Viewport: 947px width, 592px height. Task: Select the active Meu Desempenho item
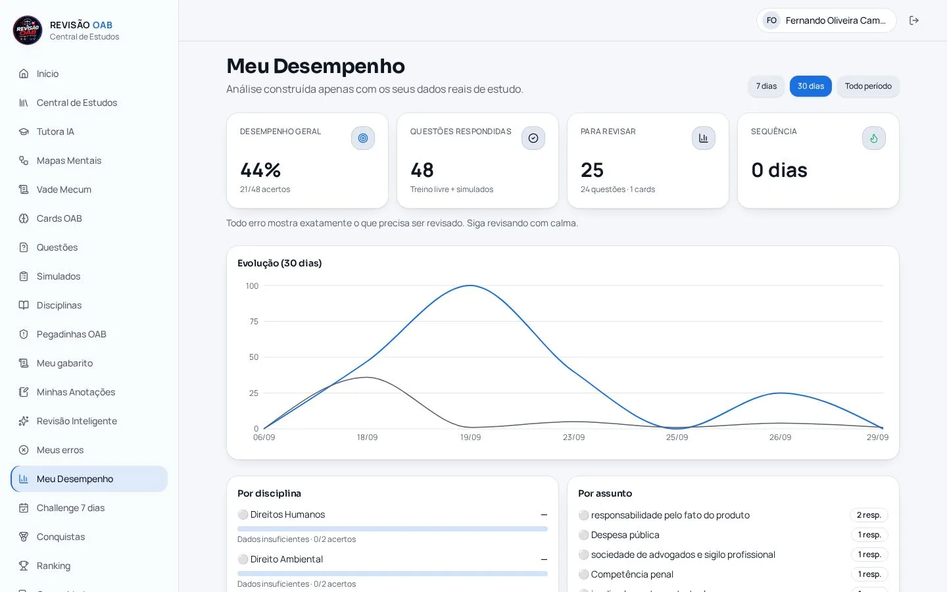point(89,479)
